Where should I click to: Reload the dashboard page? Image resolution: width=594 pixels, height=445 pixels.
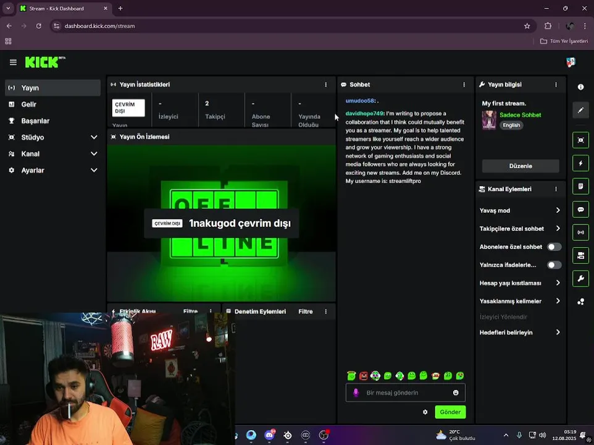39,26
